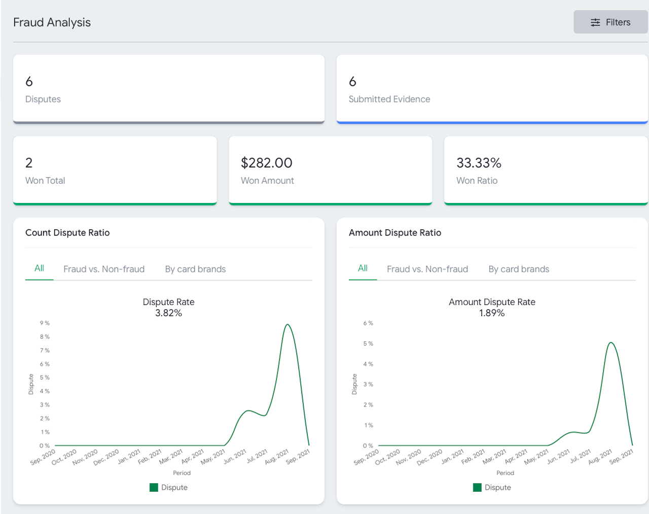The width and height of the screenshot is (649, 514).
Task: Open By card brands tab in Amount Dispute Ratio
Action: pos(519,269)
